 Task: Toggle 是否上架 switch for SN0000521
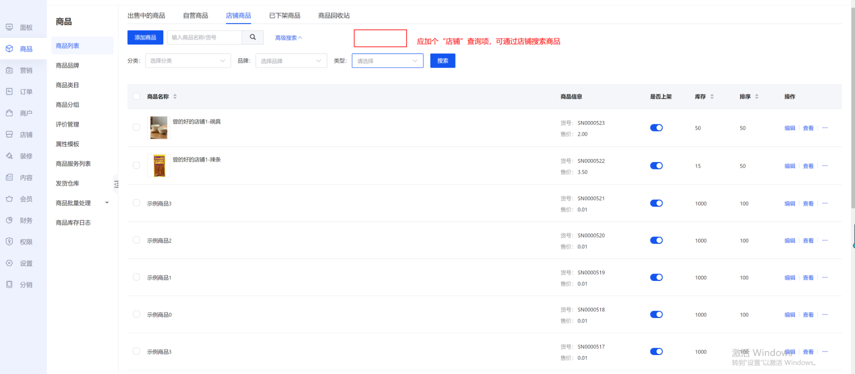coord(657,203)
